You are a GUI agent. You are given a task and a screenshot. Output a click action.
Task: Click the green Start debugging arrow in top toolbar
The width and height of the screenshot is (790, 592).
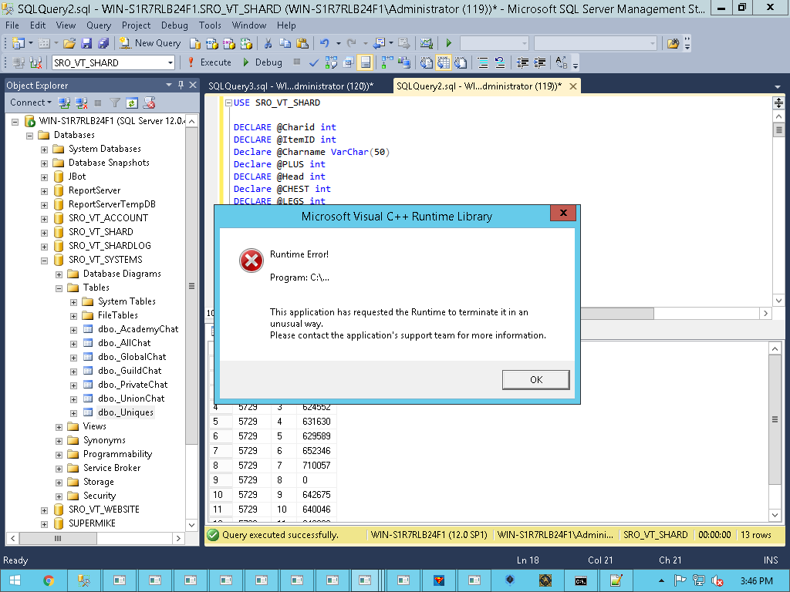click(449, 43)
